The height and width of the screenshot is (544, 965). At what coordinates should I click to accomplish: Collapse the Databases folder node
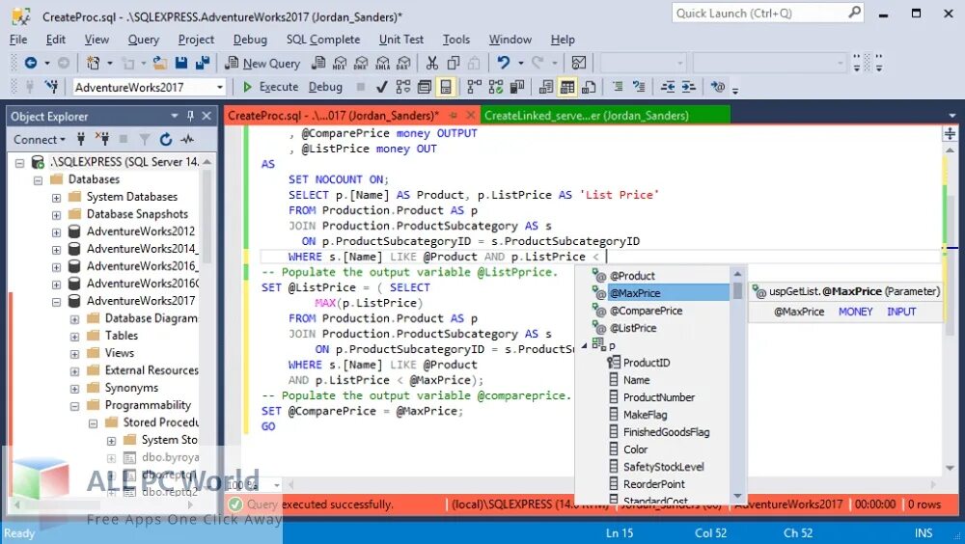coord(39,180)
